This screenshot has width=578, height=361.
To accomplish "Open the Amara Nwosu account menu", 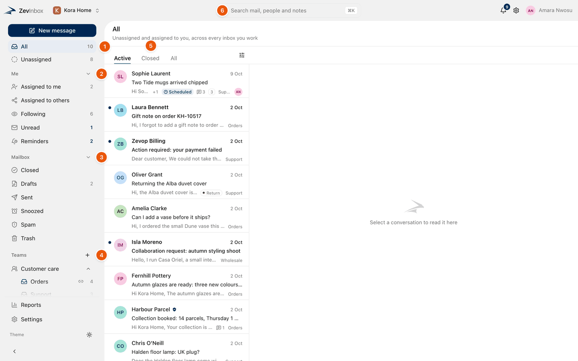I will coord(549,10).
